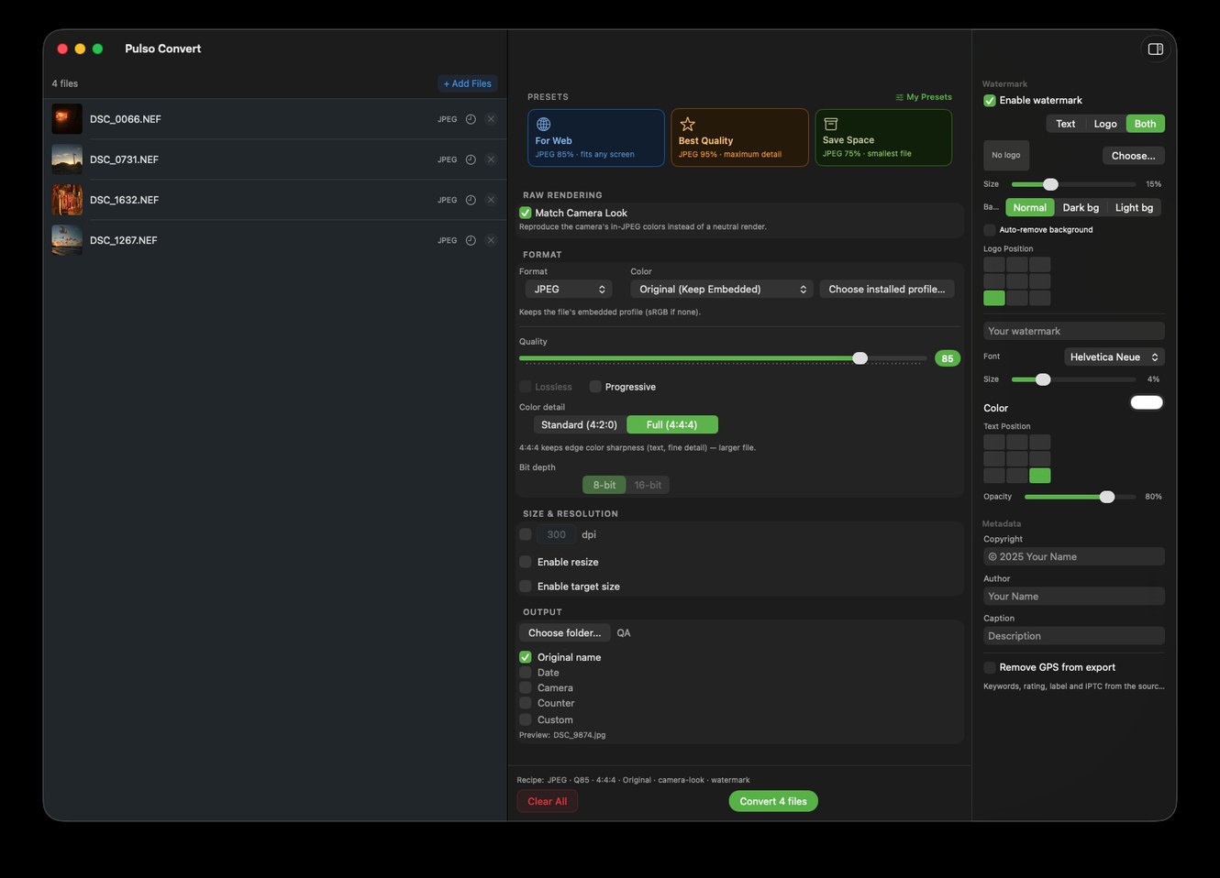This screenshot has width=1220, height=878.
Task: Select the For Web globe preset
Action: (596, 138)
